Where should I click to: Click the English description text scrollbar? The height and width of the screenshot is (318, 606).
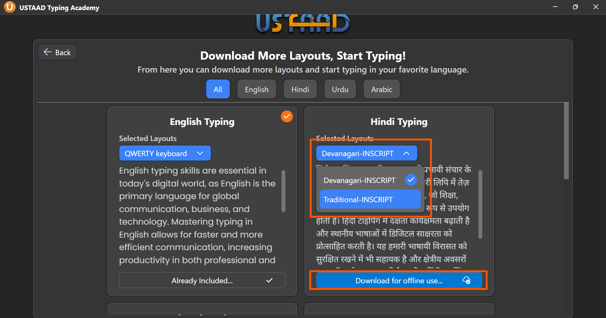coord(283,191)
